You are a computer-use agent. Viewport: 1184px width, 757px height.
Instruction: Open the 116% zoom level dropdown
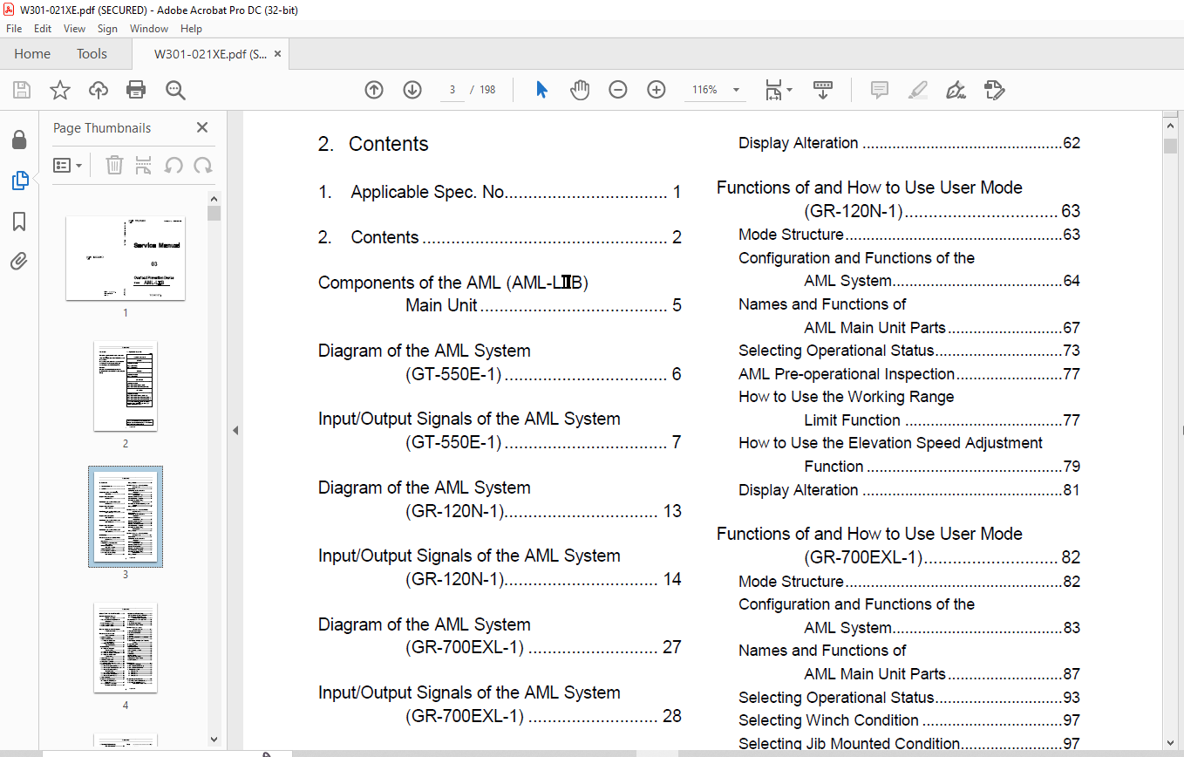click(715, 90)
